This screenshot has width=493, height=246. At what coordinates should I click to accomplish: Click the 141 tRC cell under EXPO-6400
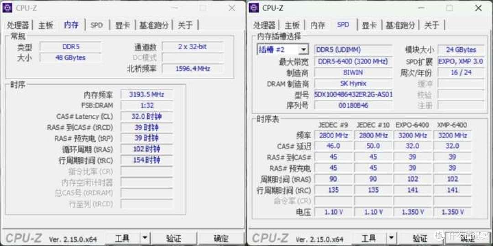(413, 190)
